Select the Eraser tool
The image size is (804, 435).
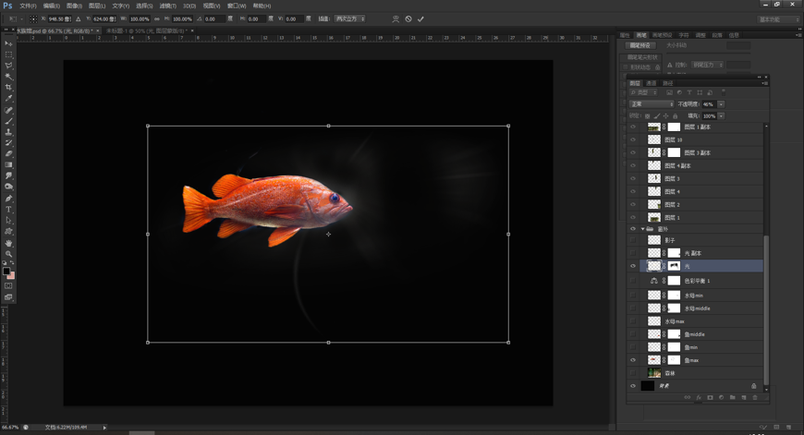[x=8, y=153]
